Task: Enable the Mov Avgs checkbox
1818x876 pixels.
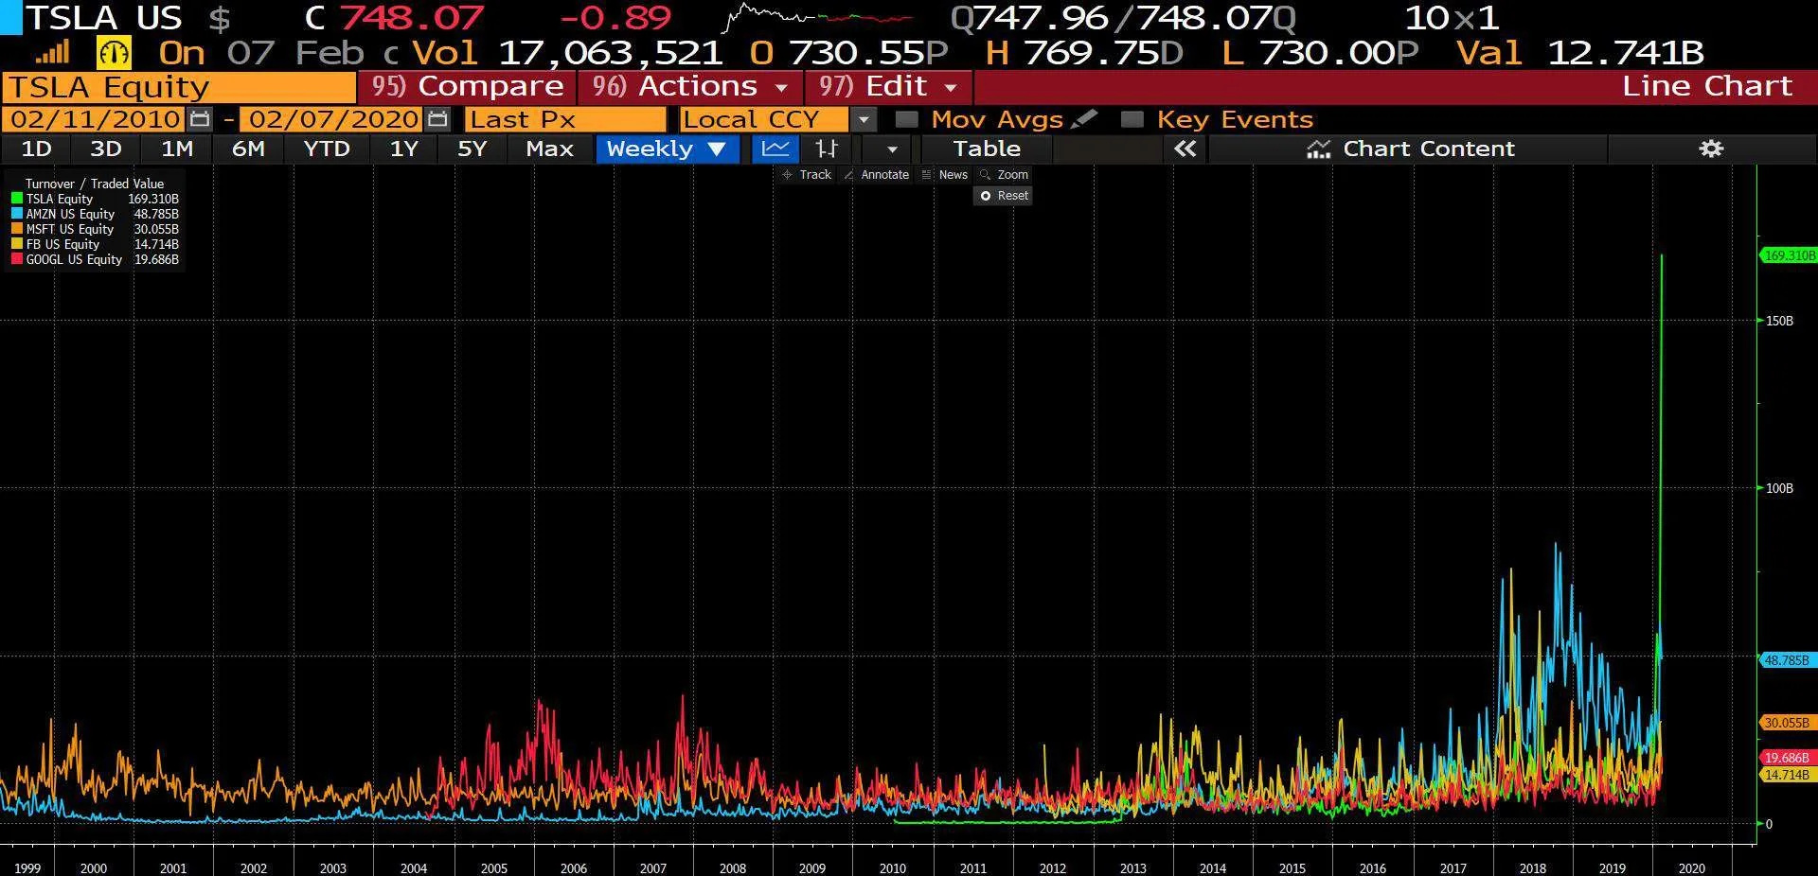Action: 906,119
